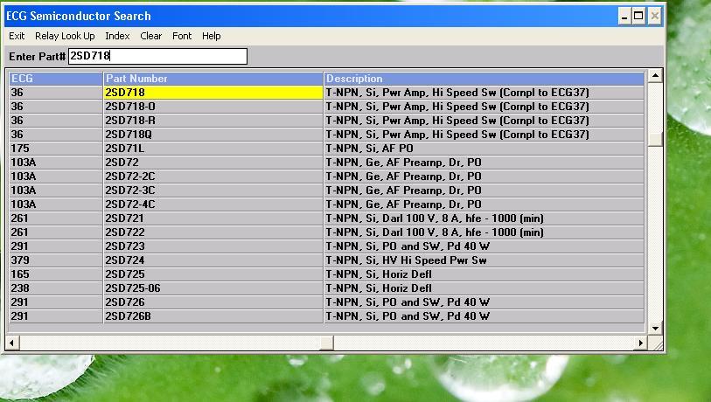Screen dimensions: 711x402
Task: Click the horizontal scrollbar left arrow
Action: coord(11,343)
